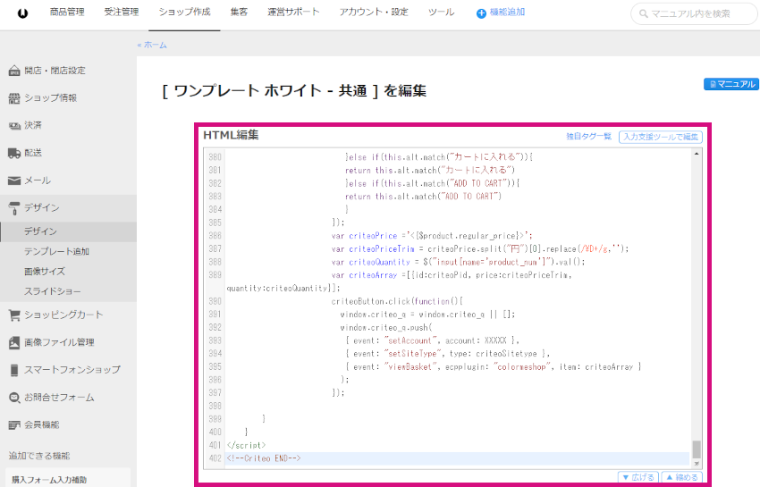760x487 pixels.
Task: Open the 独自タグ一覧 link
Action: point(589,137)
